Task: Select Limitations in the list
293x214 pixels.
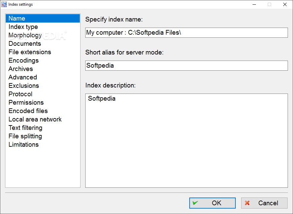Action: point(43,144)
